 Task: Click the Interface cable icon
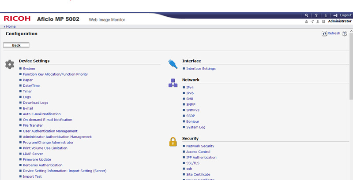173,64
